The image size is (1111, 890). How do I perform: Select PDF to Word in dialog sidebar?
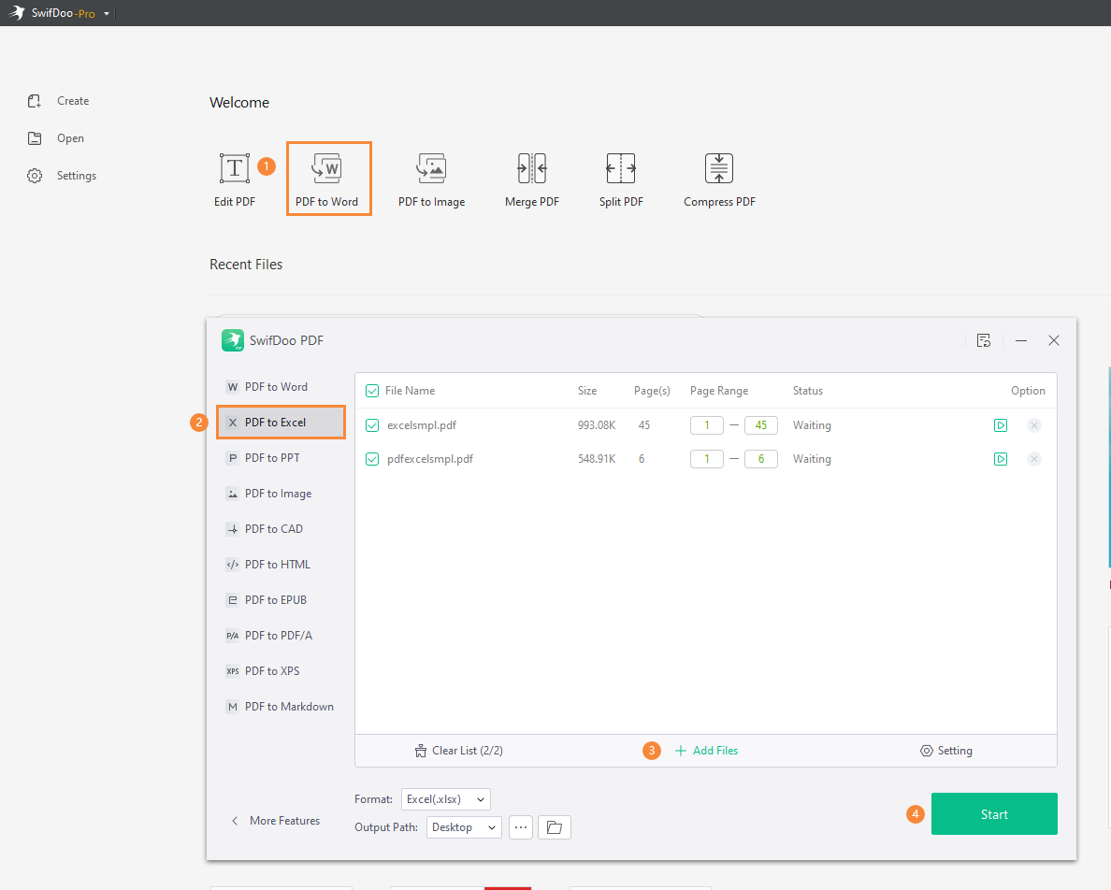coord(281,387)
